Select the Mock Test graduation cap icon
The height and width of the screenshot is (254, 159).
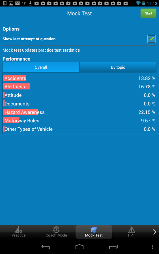94,230
